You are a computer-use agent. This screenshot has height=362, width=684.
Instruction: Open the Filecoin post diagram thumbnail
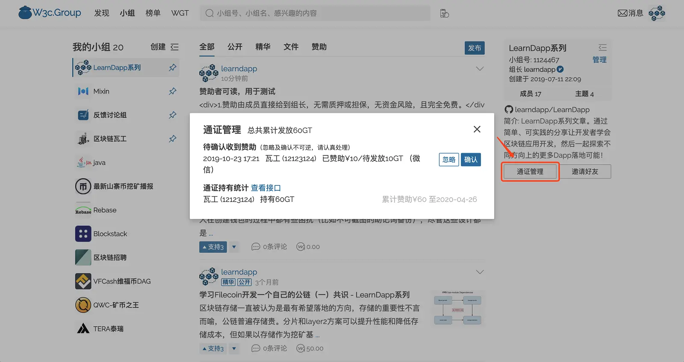[x=457, y=308]
